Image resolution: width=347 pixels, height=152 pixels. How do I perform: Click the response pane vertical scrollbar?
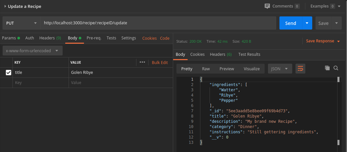coord(338,111)
